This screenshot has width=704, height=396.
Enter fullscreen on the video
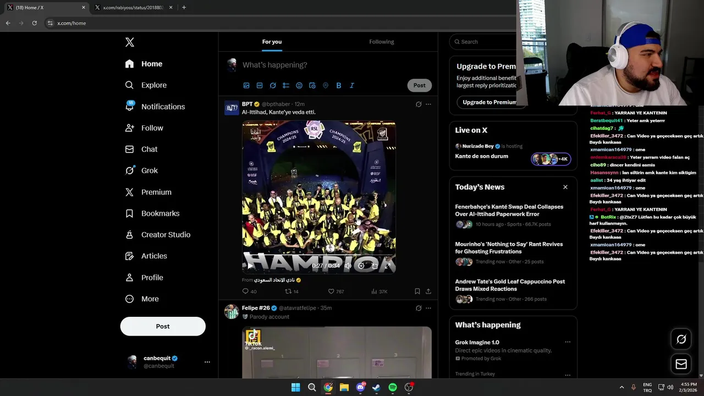pos(388,266)
